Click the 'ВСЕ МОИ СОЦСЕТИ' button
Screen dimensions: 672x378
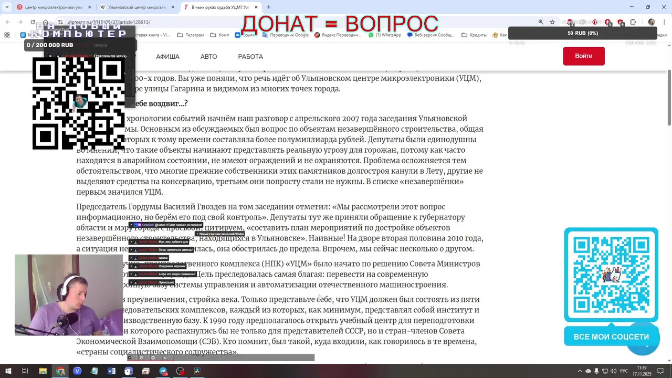tap(611, 337)
